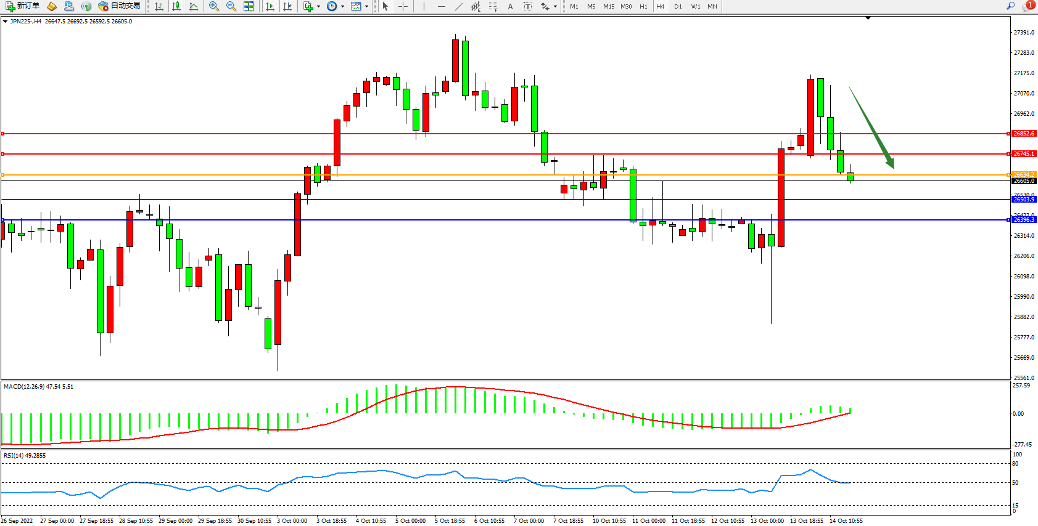Select the Fibonacci retracement tool
Viewport: 1038px width, 526px height.
[493, 6]
